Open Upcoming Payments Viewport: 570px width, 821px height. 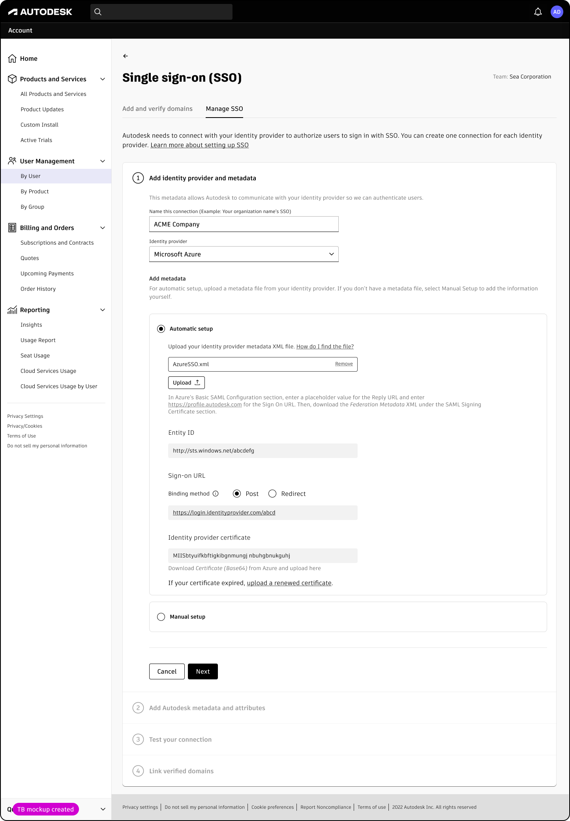coord(47,273)
